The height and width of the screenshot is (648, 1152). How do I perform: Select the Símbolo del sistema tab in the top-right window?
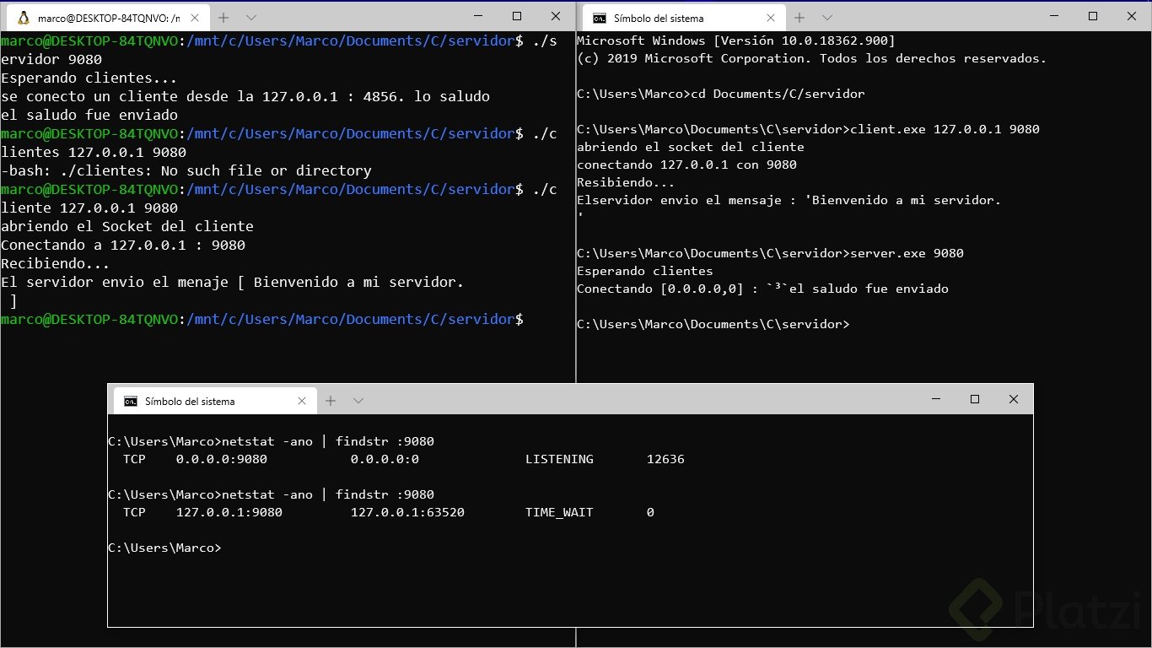pyautogui.click(x=682, y=18)
